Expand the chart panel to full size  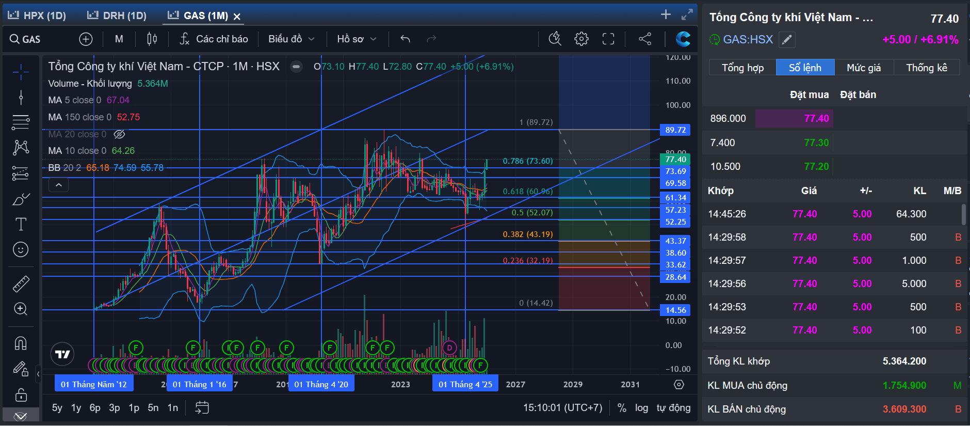[x=687, y=14]
